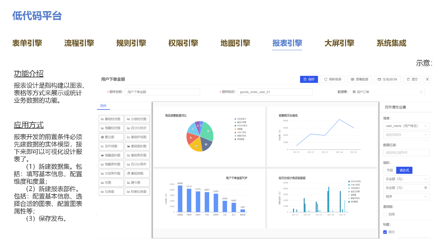447x251 pixels.
Task: Click the 漏斗图 funnel chart widget
Action: pyautogui.click(x=137, y=182)
